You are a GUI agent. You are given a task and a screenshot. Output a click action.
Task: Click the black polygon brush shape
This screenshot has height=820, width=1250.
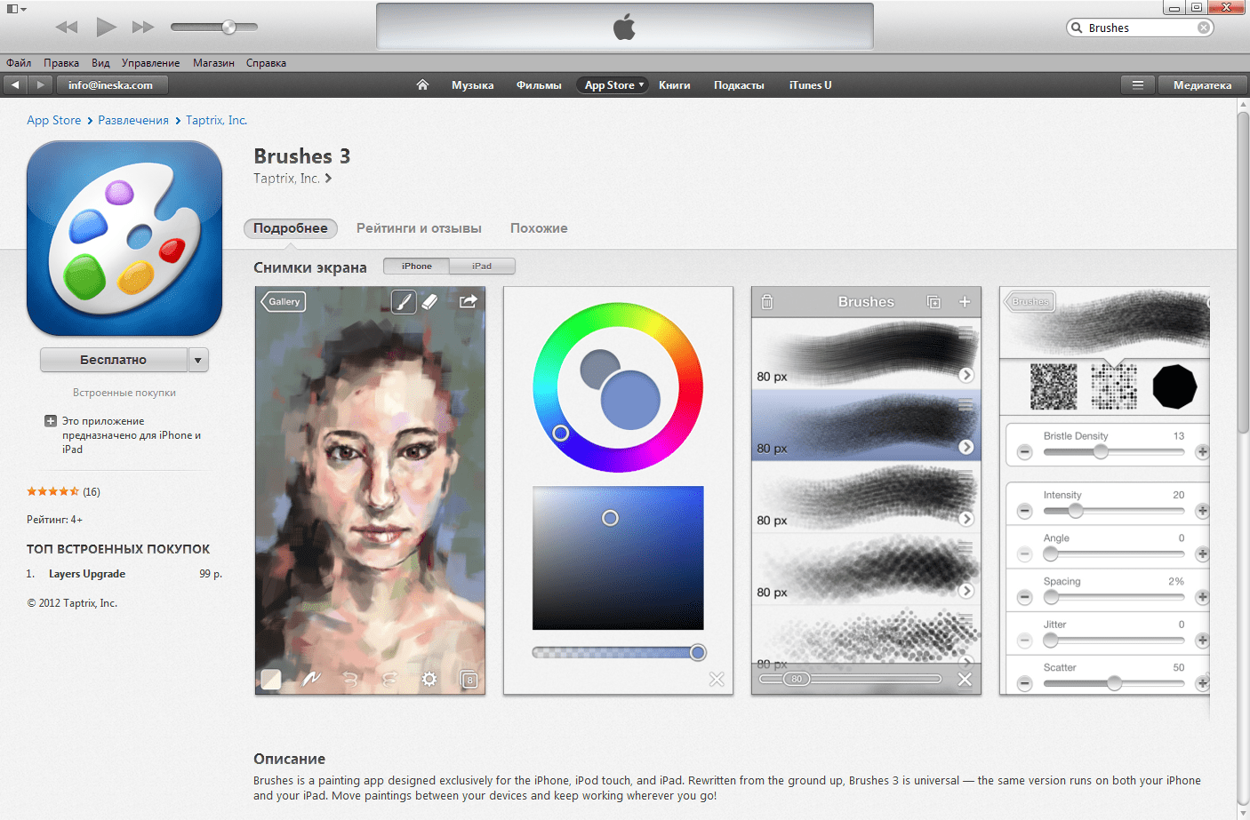coord(1174,386)
